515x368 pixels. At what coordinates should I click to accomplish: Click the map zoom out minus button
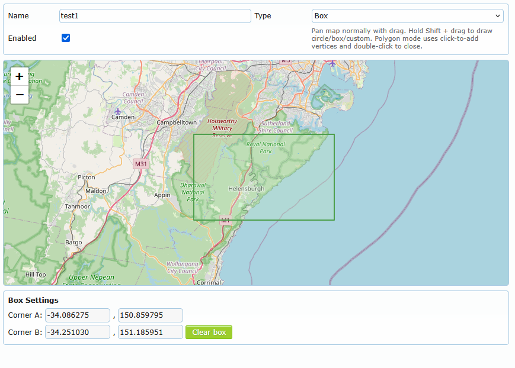(20, 95)
